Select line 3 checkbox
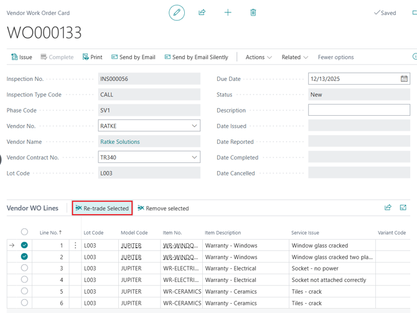Viewport: 417px width, 313px height. 24,268
